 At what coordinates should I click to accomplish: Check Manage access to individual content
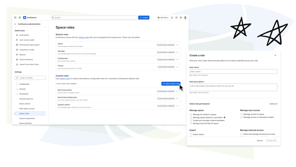pyautogui.click(x=241, y=117)
